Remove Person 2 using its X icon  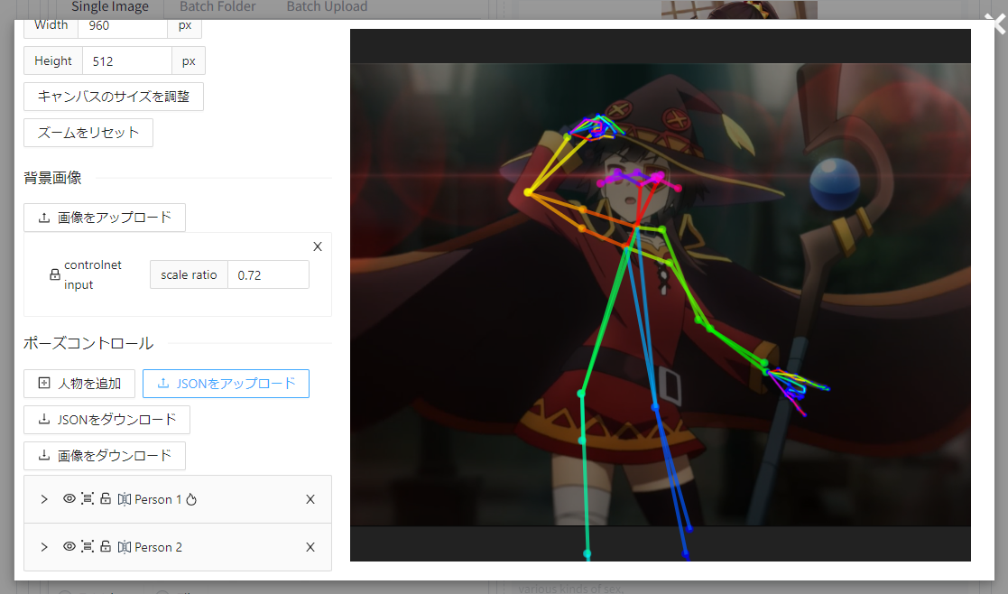(310, 547)
